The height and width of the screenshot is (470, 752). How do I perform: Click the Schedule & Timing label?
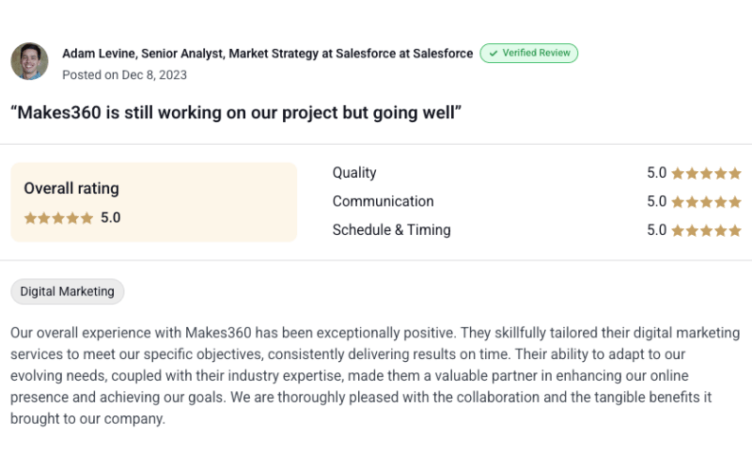pyautogui.click(x=391, y=230)
